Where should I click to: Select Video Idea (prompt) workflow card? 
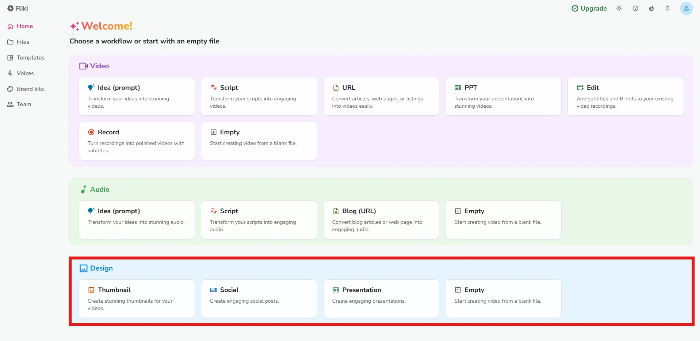pyautogui.click(x=137, y=96)
